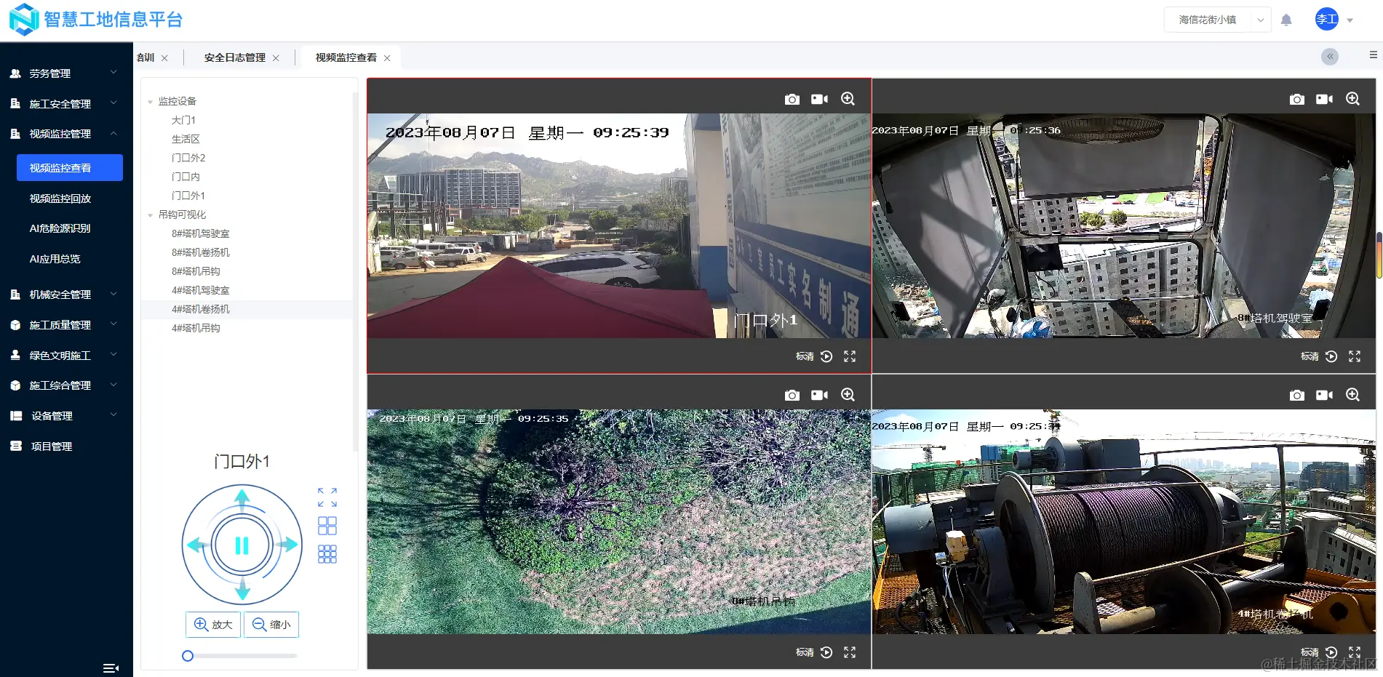
Task: Click the 智慧工地信息平台 logo
Action: [x=95, y=20]
